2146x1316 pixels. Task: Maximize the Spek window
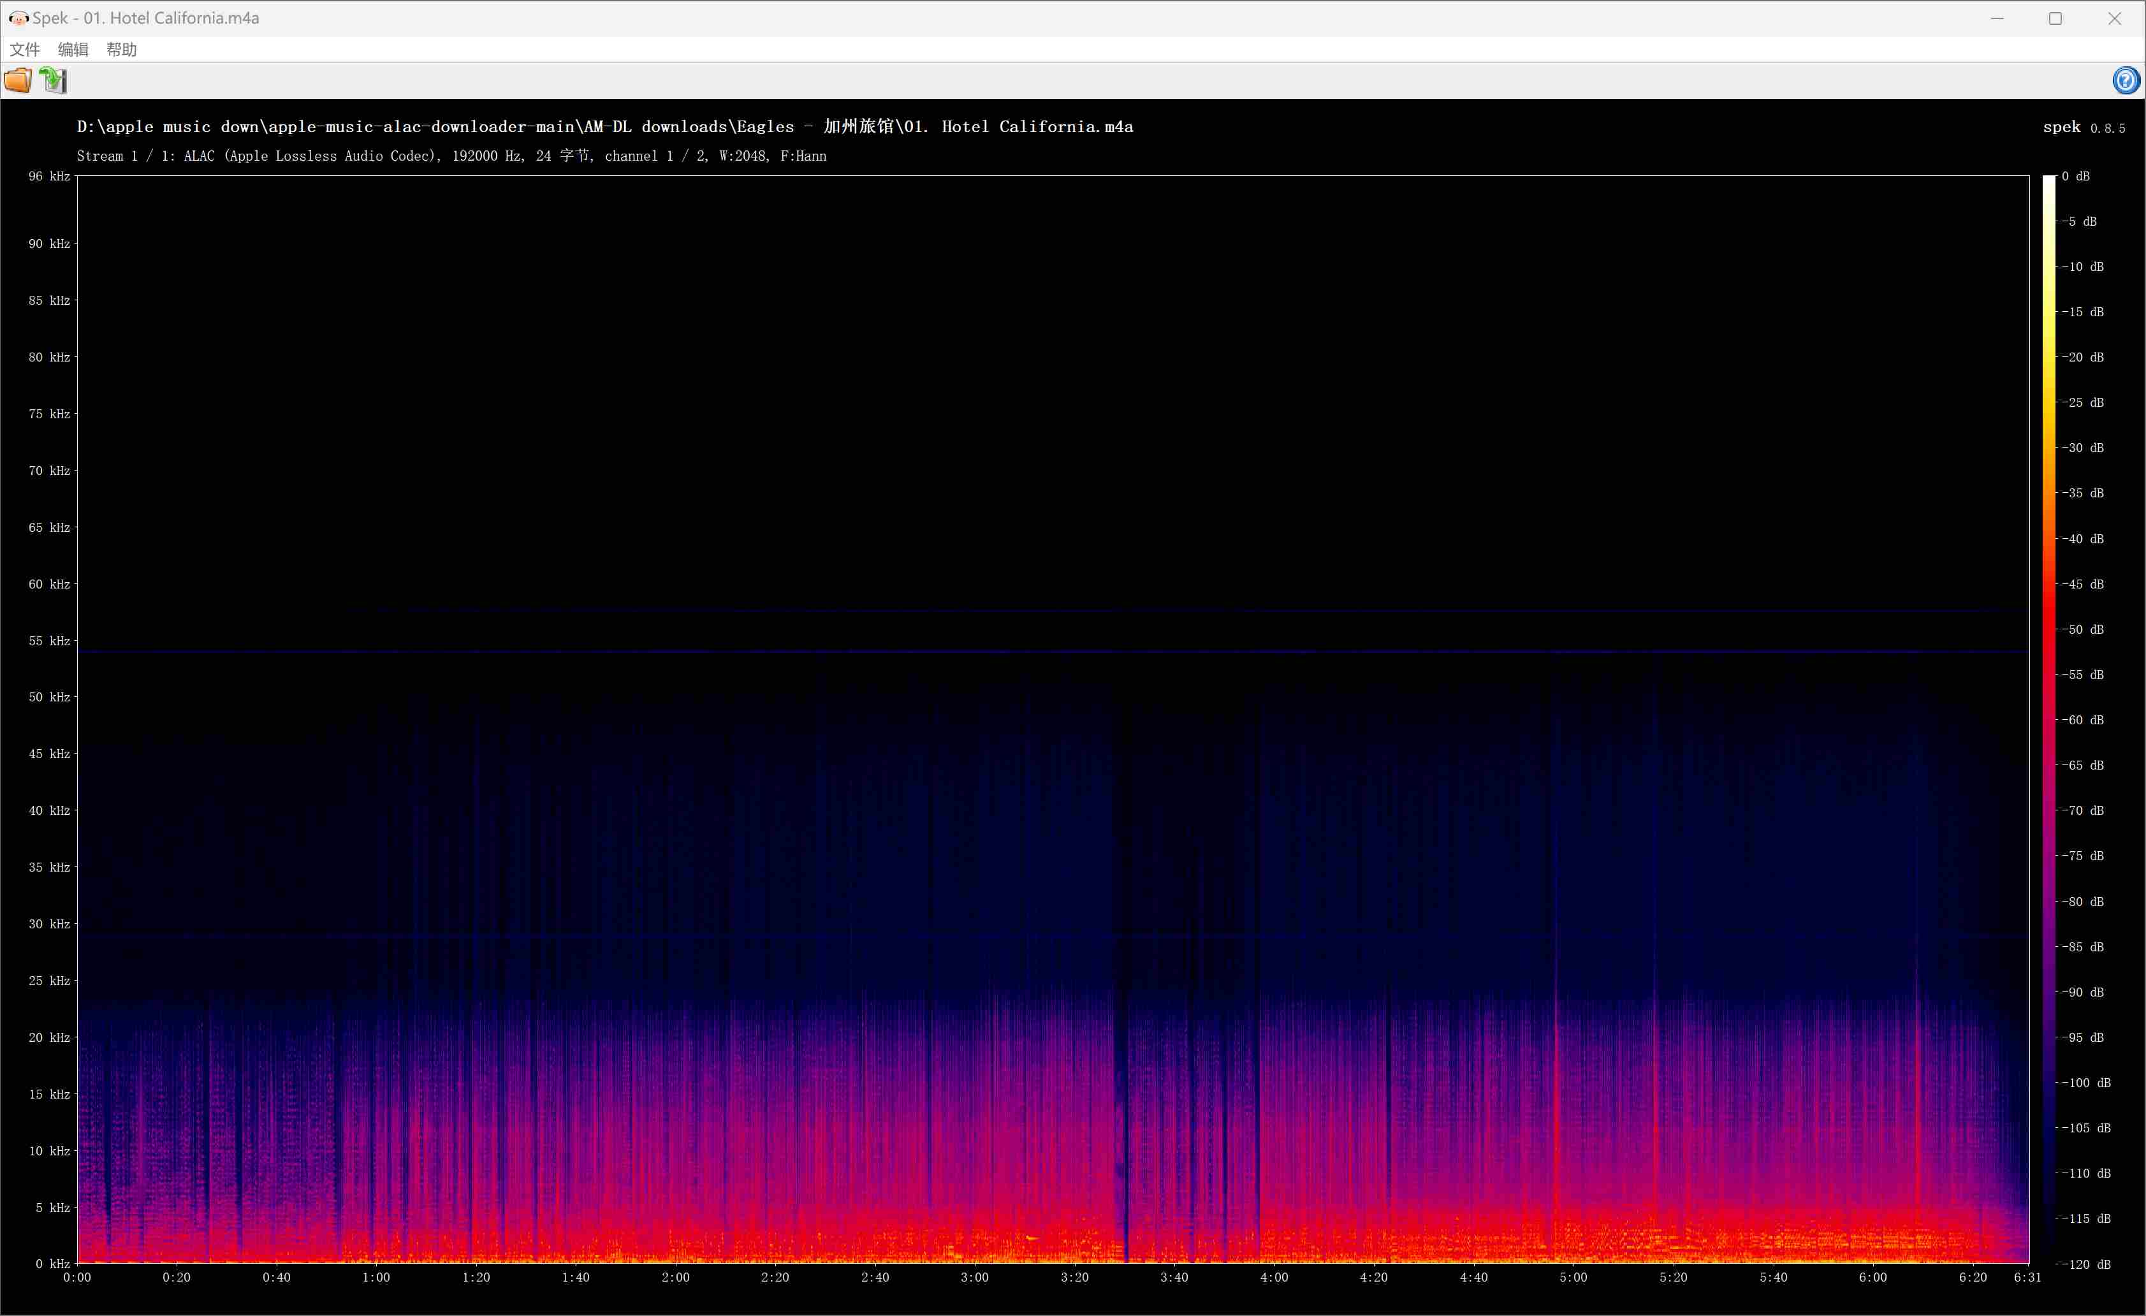click(2055, 18)
